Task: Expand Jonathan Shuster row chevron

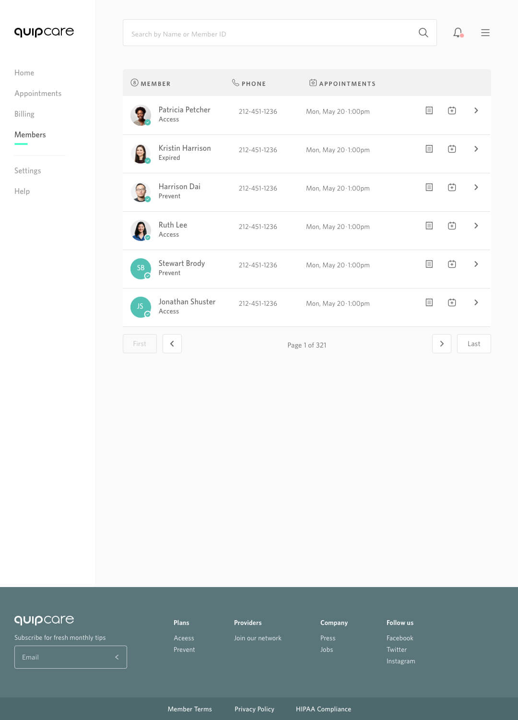Action: [476, 302]
